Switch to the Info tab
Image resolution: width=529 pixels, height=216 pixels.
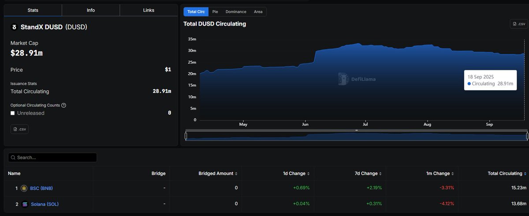pos(91,10)
